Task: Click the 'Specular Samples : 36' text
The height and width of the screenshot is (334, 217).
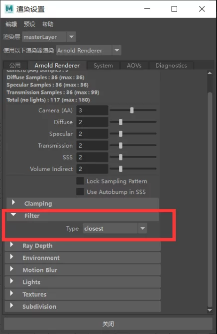Action: tap(34, 85)
